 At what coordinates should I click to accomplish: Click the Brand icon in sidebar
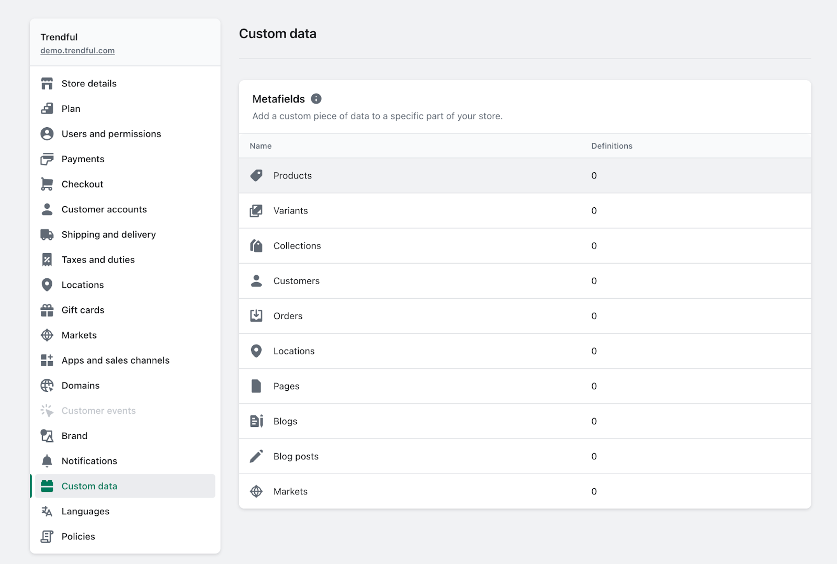click(x=47, y=436)
